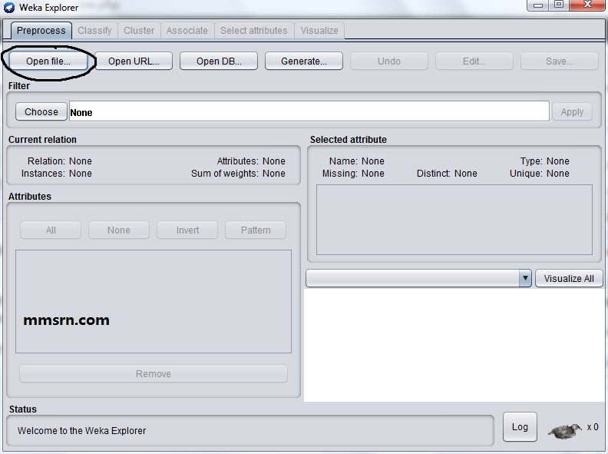This screenshot has width=608, height=454.
Task: Click the Generate... button
Action: [x=303, y=61]
